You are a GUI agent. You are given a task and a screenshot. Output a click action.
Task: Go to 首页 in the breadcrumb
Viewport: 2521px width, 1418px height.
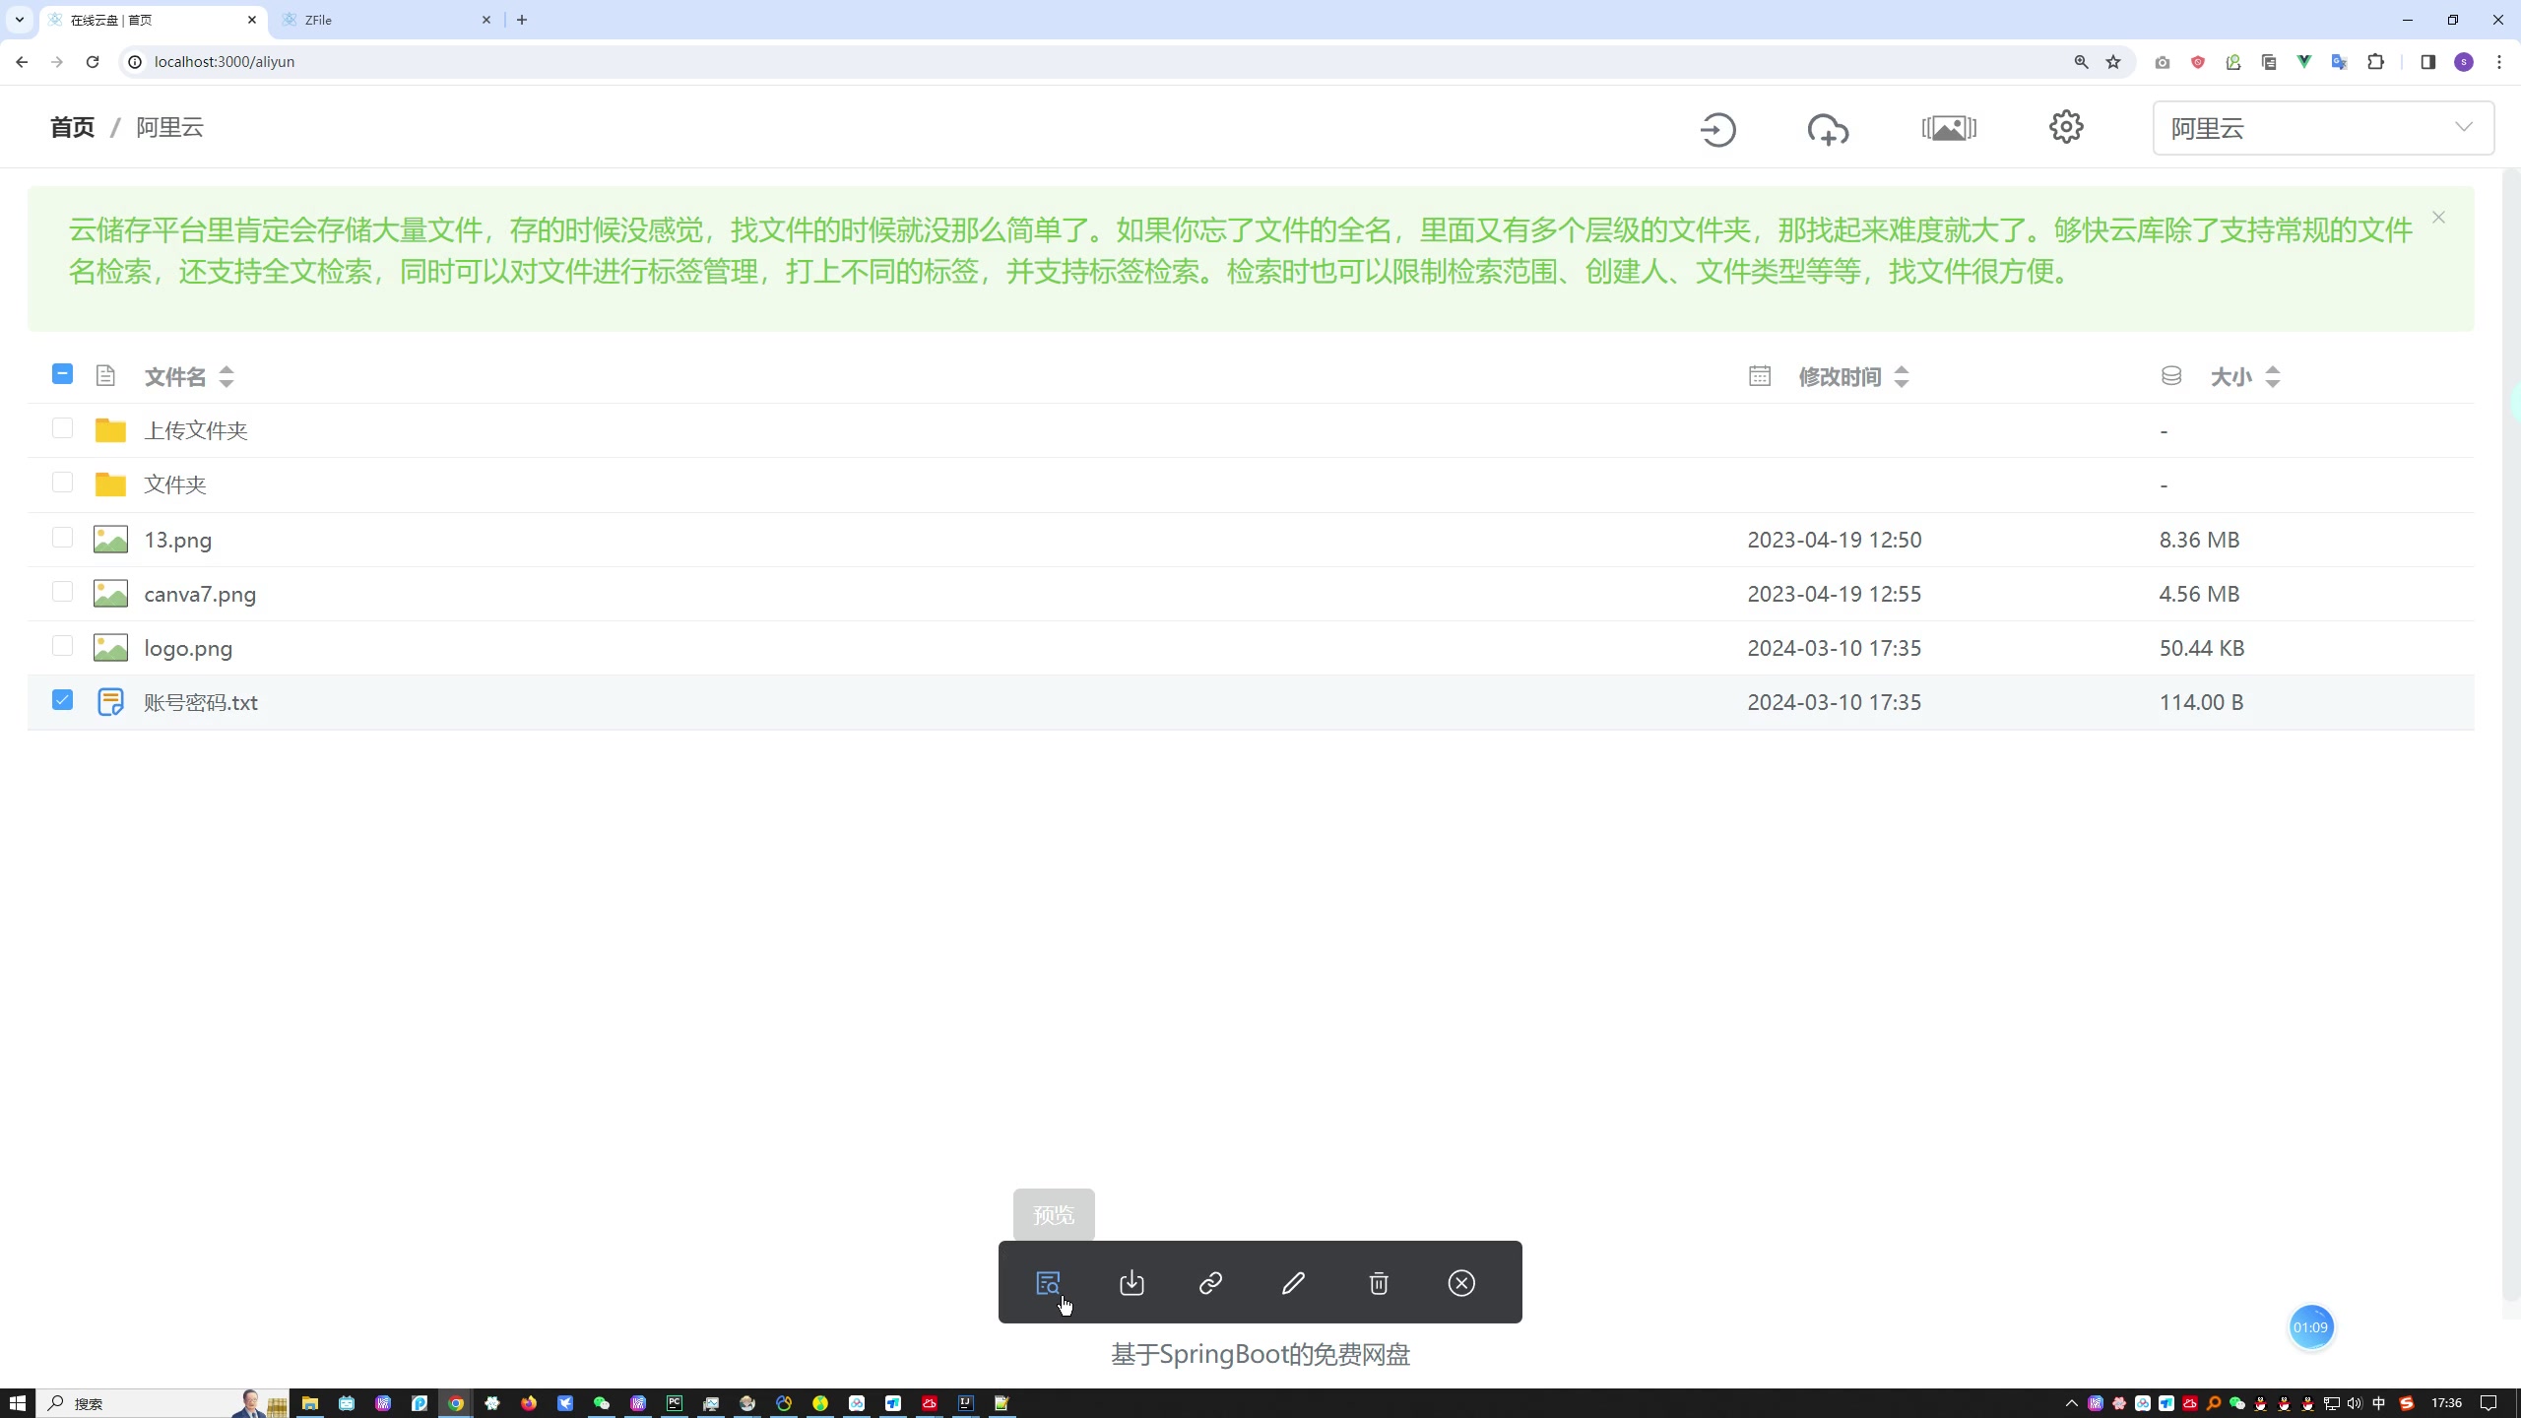(73, 127)
